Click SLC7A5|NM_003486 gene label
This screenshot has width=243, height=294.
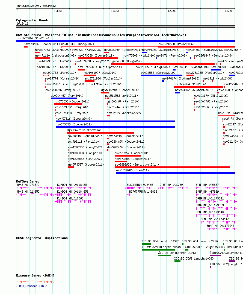140,185
